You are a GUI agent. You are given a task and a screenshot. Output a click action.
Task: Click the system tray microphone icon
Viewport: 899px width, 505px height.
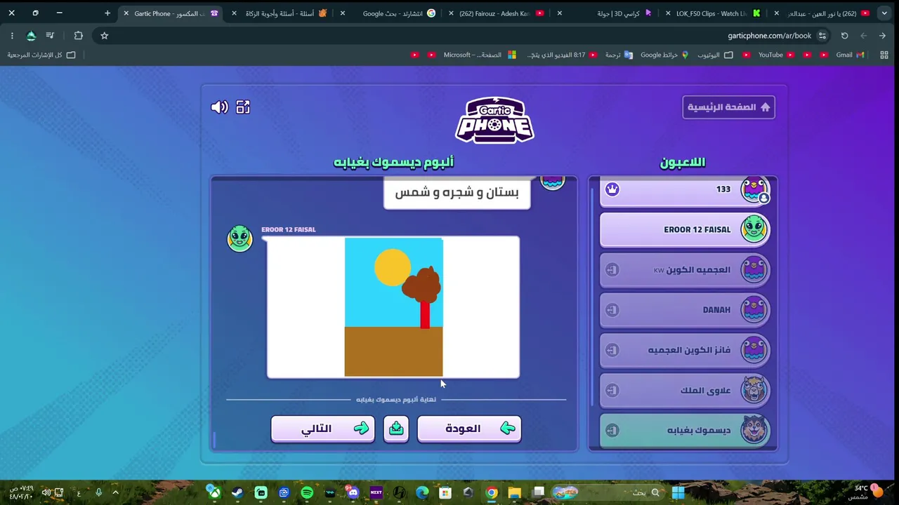[x=99, y=492]
